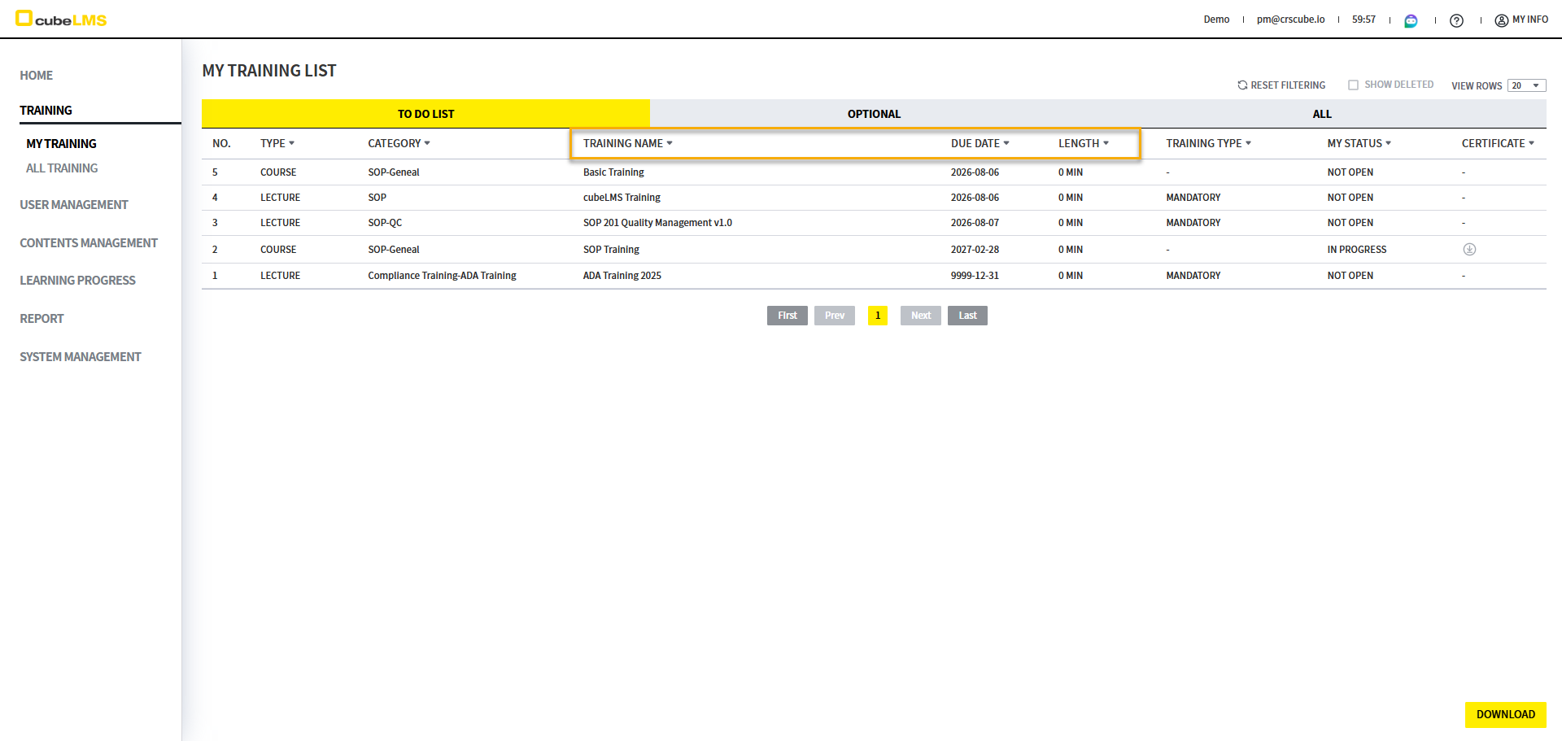Open the Basic Training row

(613, 172)
